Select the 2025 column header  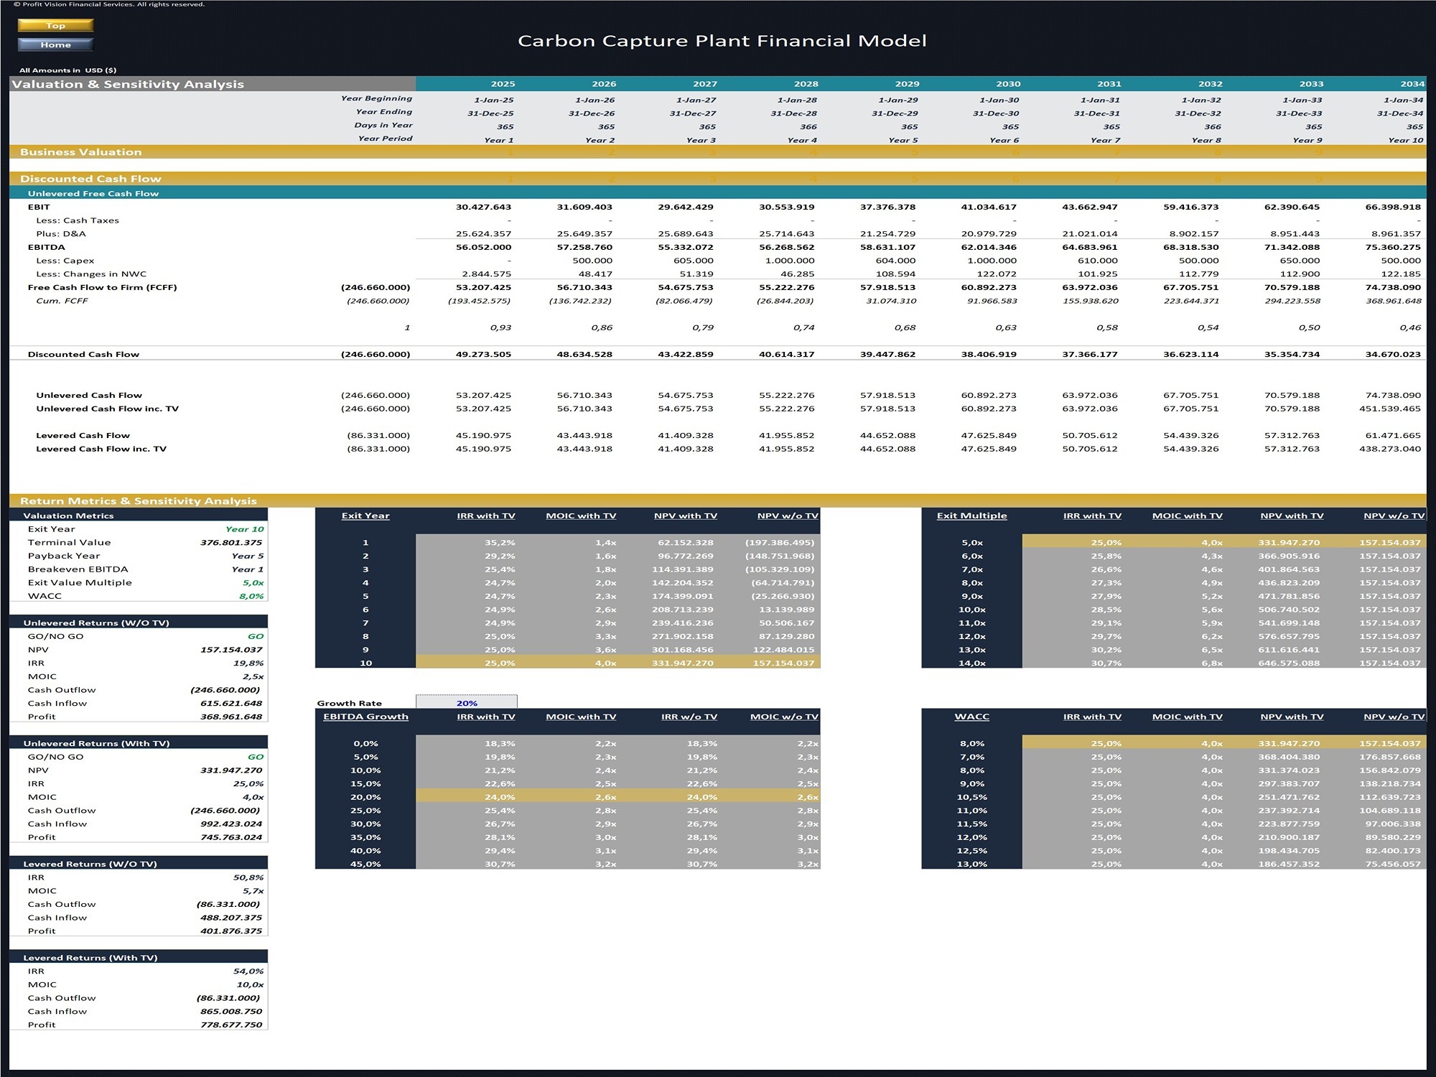pos(503,84)
